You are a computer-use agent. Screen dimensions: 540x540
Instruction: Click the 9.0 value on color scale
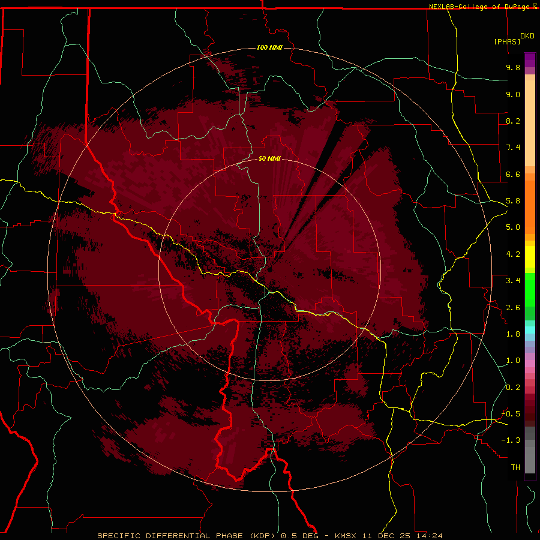point(513,94)
